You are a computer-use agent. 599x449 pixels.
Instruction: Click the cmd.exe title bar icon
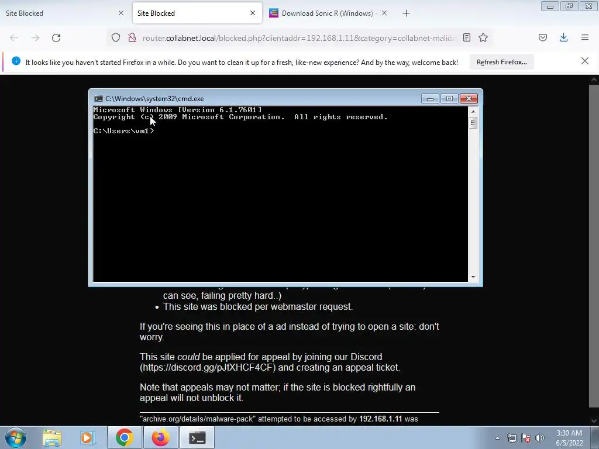coord(98,98)
